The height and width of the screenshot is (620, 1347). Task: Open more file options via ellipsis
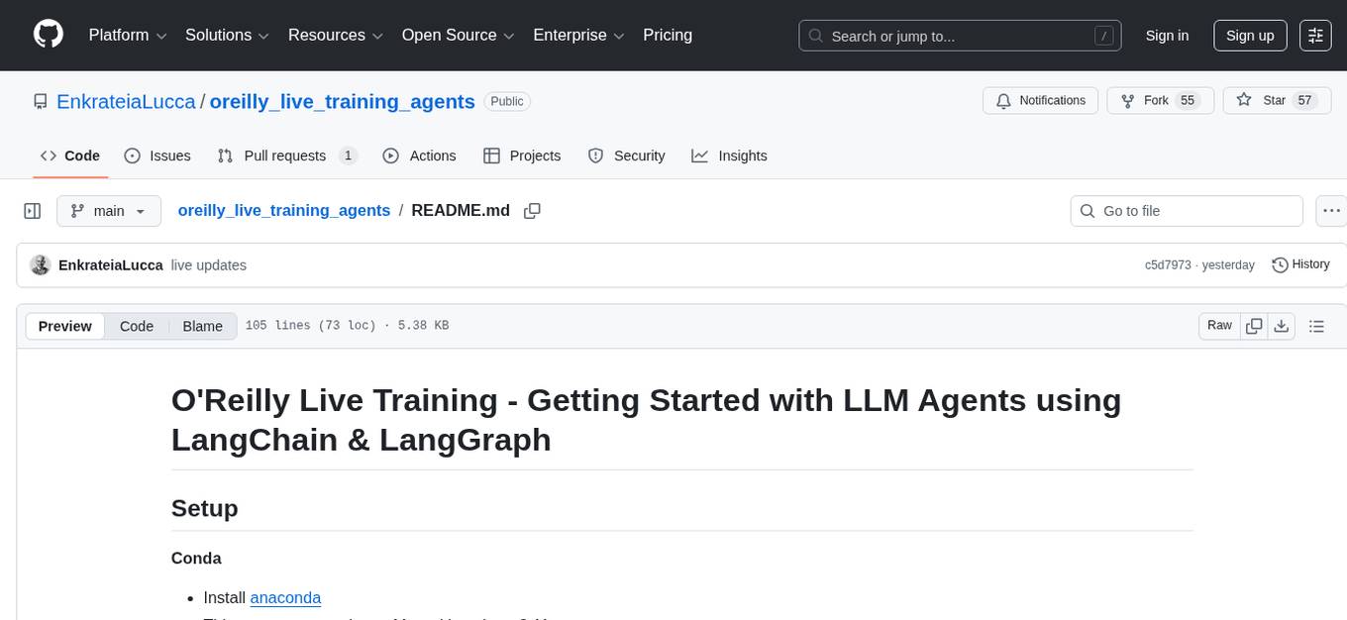tap(1331, 211)
